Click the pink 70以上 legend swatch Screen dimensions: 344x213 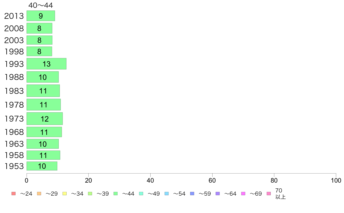269,194
